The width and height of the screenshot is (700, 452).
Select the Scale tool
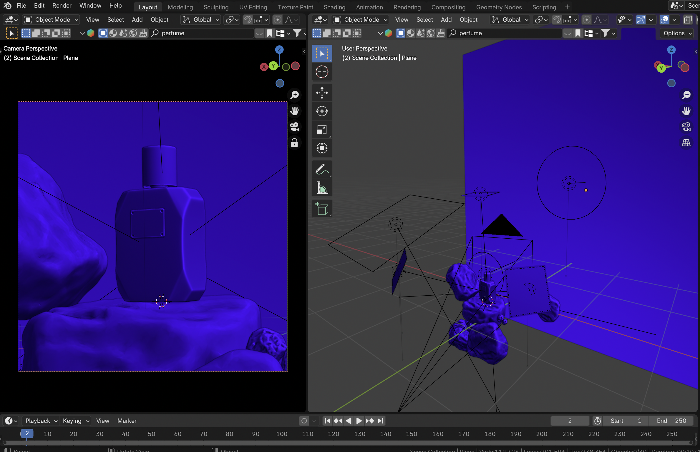click(322, 130)
